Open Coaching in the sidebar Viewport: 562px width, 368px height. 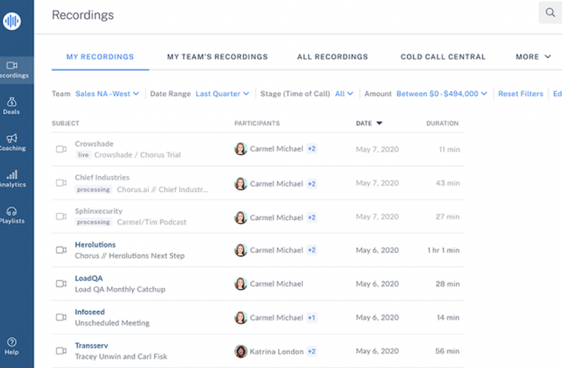(13, 142)
